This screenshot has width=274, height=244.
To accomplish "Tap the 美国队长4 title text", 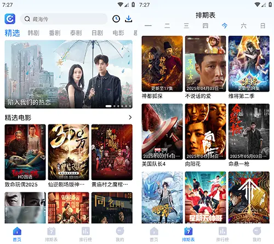I will [x=153, y=164].
